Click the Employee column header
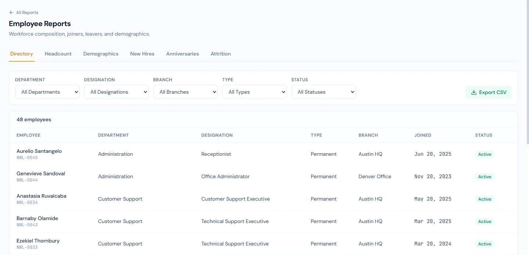 click(x=28, y=135)
